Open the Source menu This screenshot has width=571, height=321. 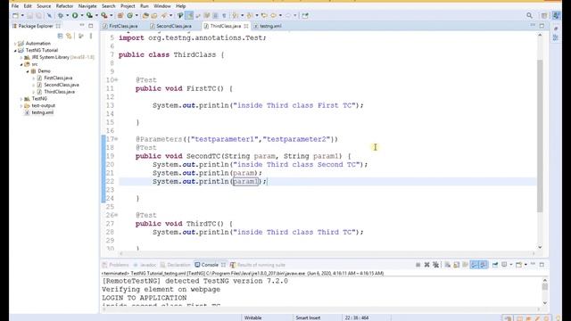[44, 6]
